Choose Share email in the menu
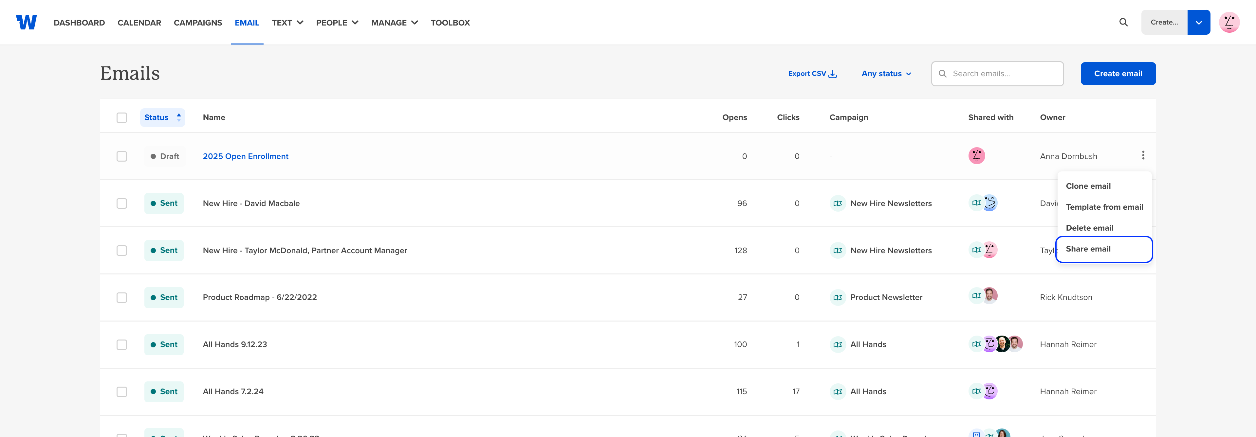Screen dimensions: 1256x437 click(1104, 249)
